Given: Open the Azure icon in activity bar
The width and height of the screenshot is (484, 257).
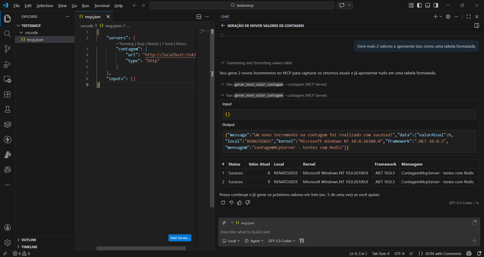Looking at the screenshot, I should click(8, 155).
